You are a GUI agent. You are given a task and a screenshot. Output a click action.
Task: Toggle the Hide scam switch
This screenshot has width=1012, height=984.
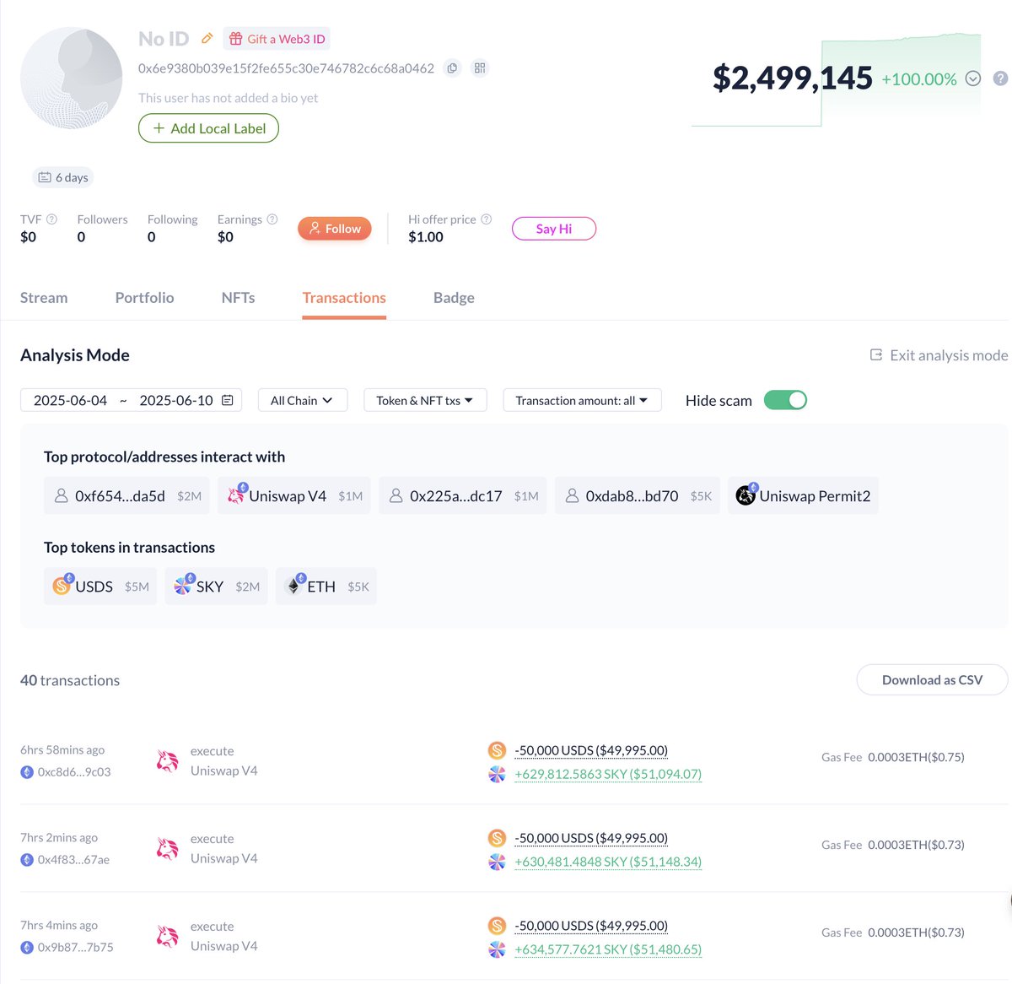coord(785,400)
